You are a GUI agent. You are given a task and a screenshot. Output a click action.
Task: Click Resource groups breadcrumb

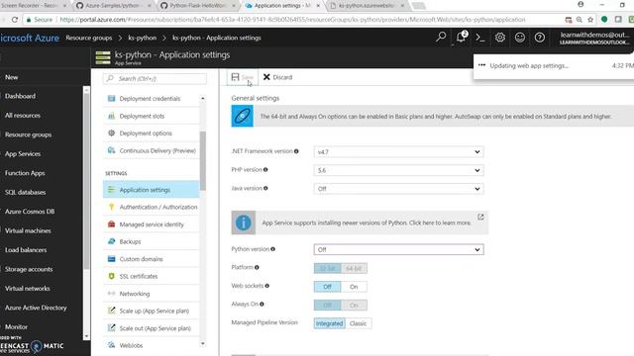[x=89, y=38]
